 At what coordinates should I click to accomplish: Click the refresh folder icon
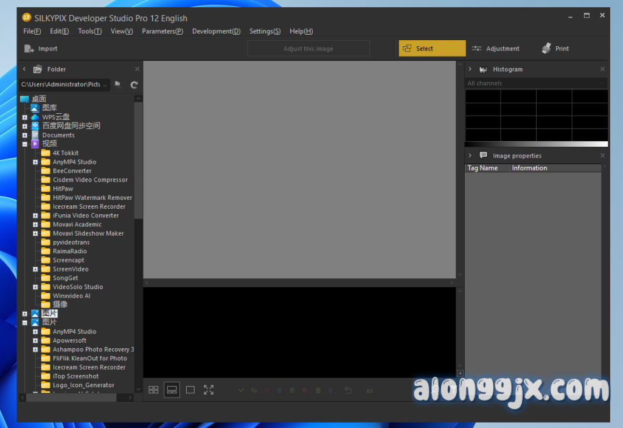(x=134, y=85)
